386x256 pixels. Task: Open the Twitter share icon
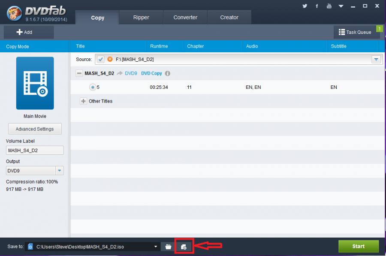305,6
